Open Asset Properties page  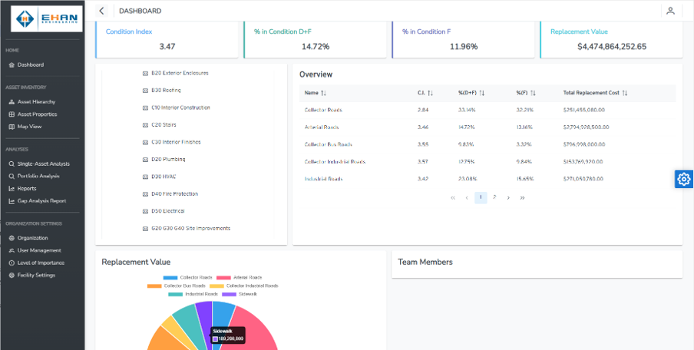click(37, 114)
